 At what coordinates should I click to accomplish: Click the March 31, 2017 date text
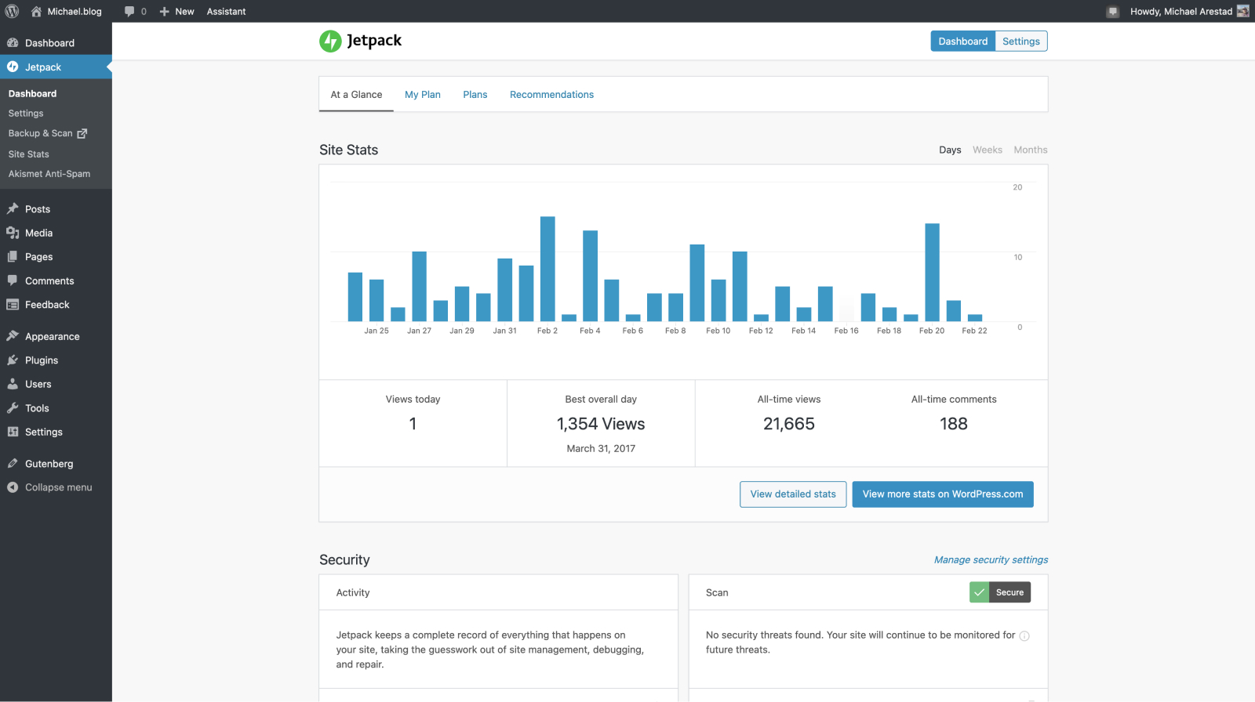pos(601,449)
